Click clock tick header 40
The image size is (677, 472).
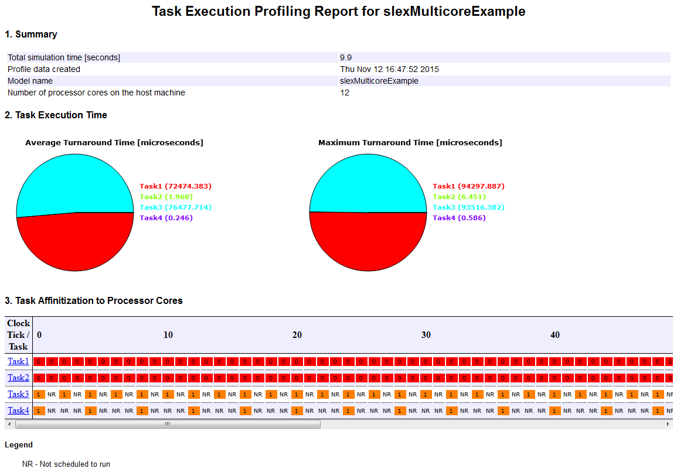click(x=555, y=335)
